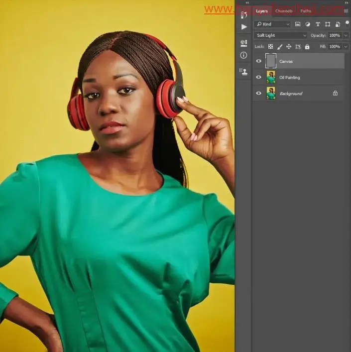Select the 'Background' layer name

point(291,94)
